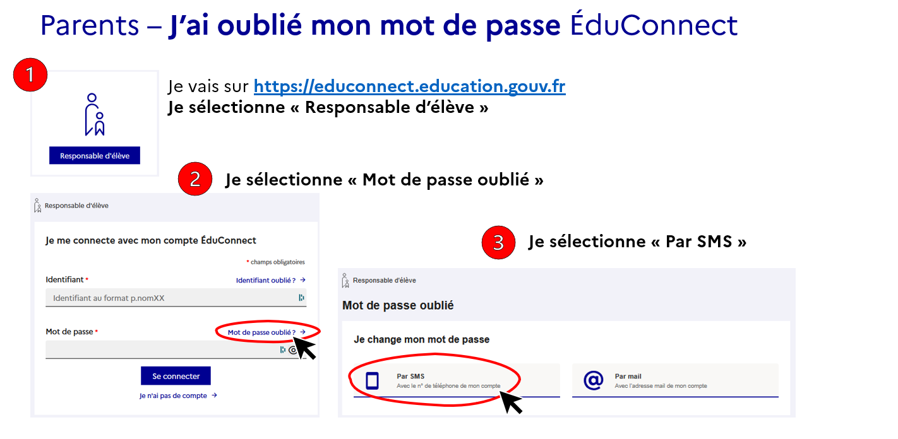Viewport: 898px width, 439px height.
Task: Toggle password visibility eye icon
Action: (293, 350)
